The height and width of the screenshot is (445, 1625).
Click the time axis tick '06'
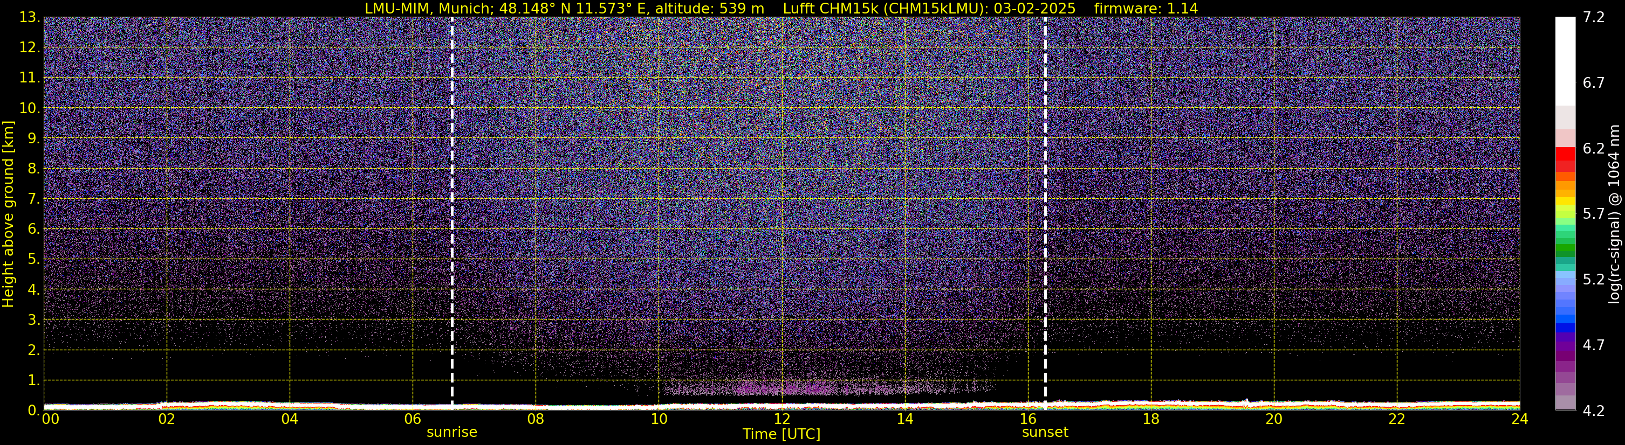pos(413,419)
